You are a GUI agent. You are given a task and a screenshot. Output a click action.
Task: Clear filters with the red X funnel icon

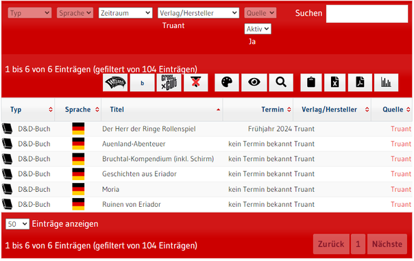(x=195, y=83)
